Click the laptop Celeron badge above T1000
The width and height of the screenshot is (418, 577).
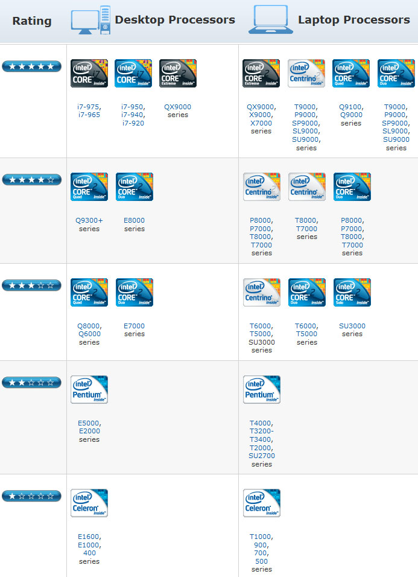262,503
